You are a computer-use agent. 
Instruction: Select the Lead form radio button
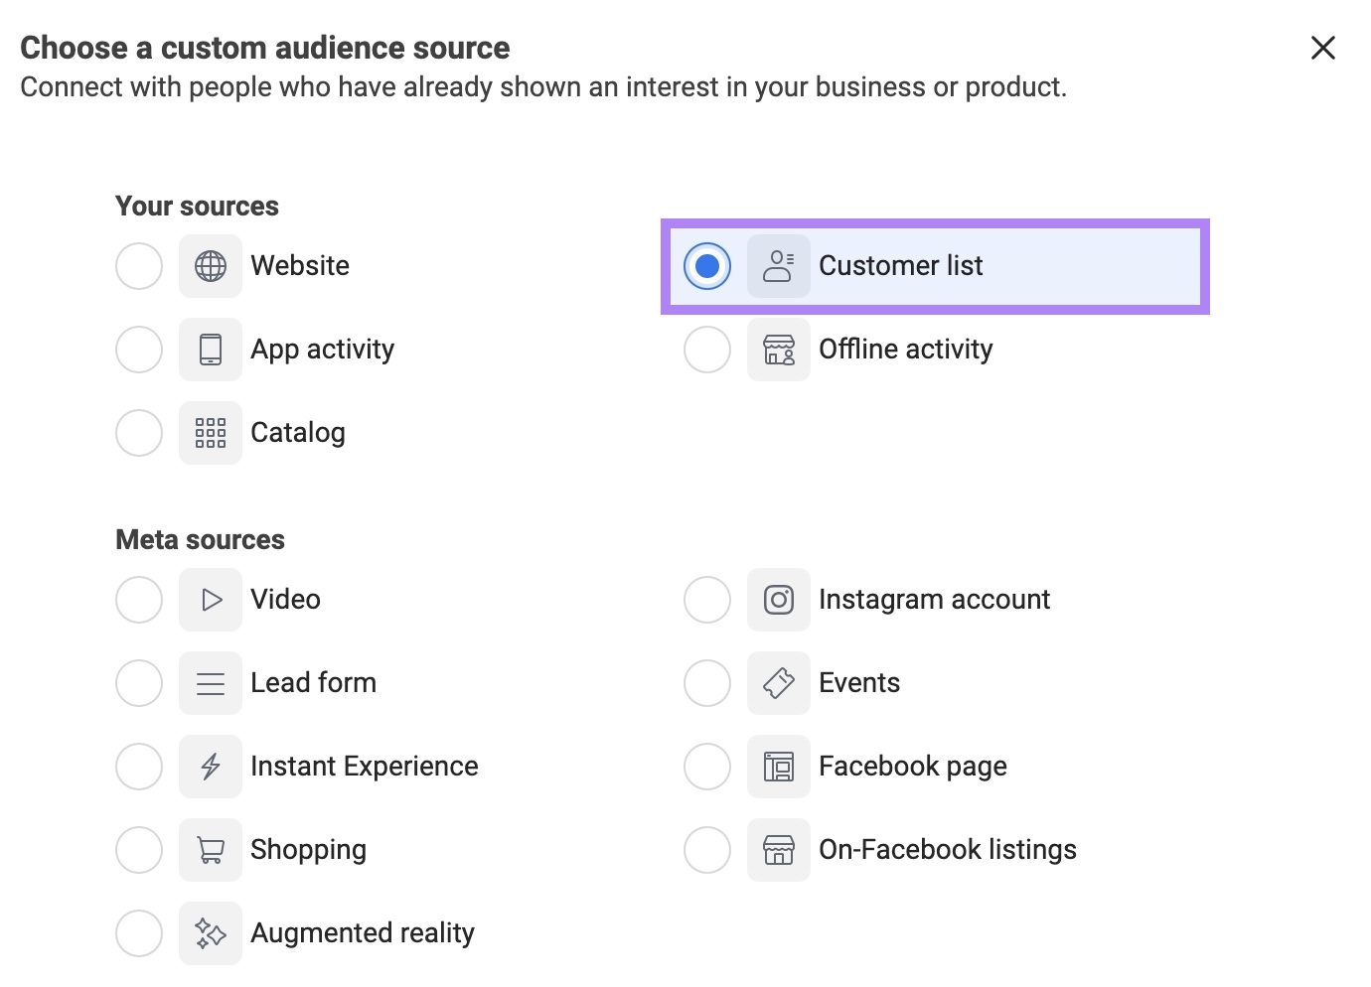pyautogui.click(x=138, y=682)
